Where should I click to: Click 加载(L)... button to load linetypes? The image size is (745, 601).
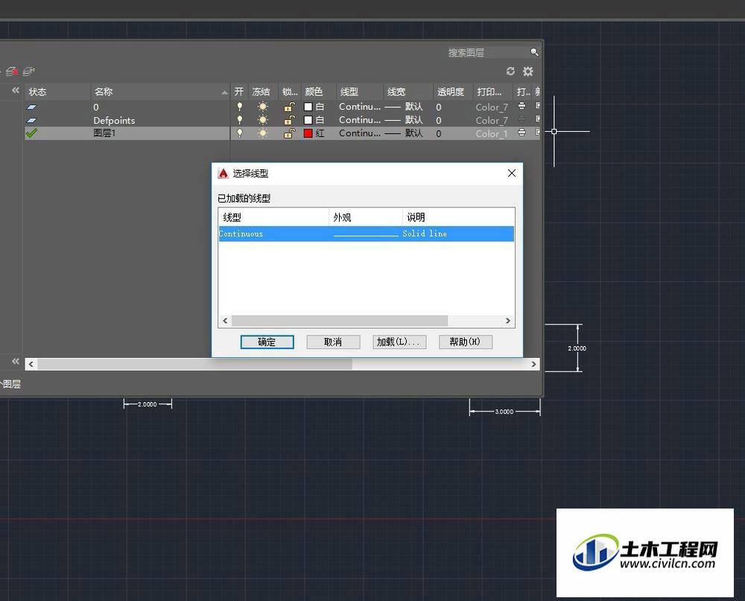click(x=399, y=342)
